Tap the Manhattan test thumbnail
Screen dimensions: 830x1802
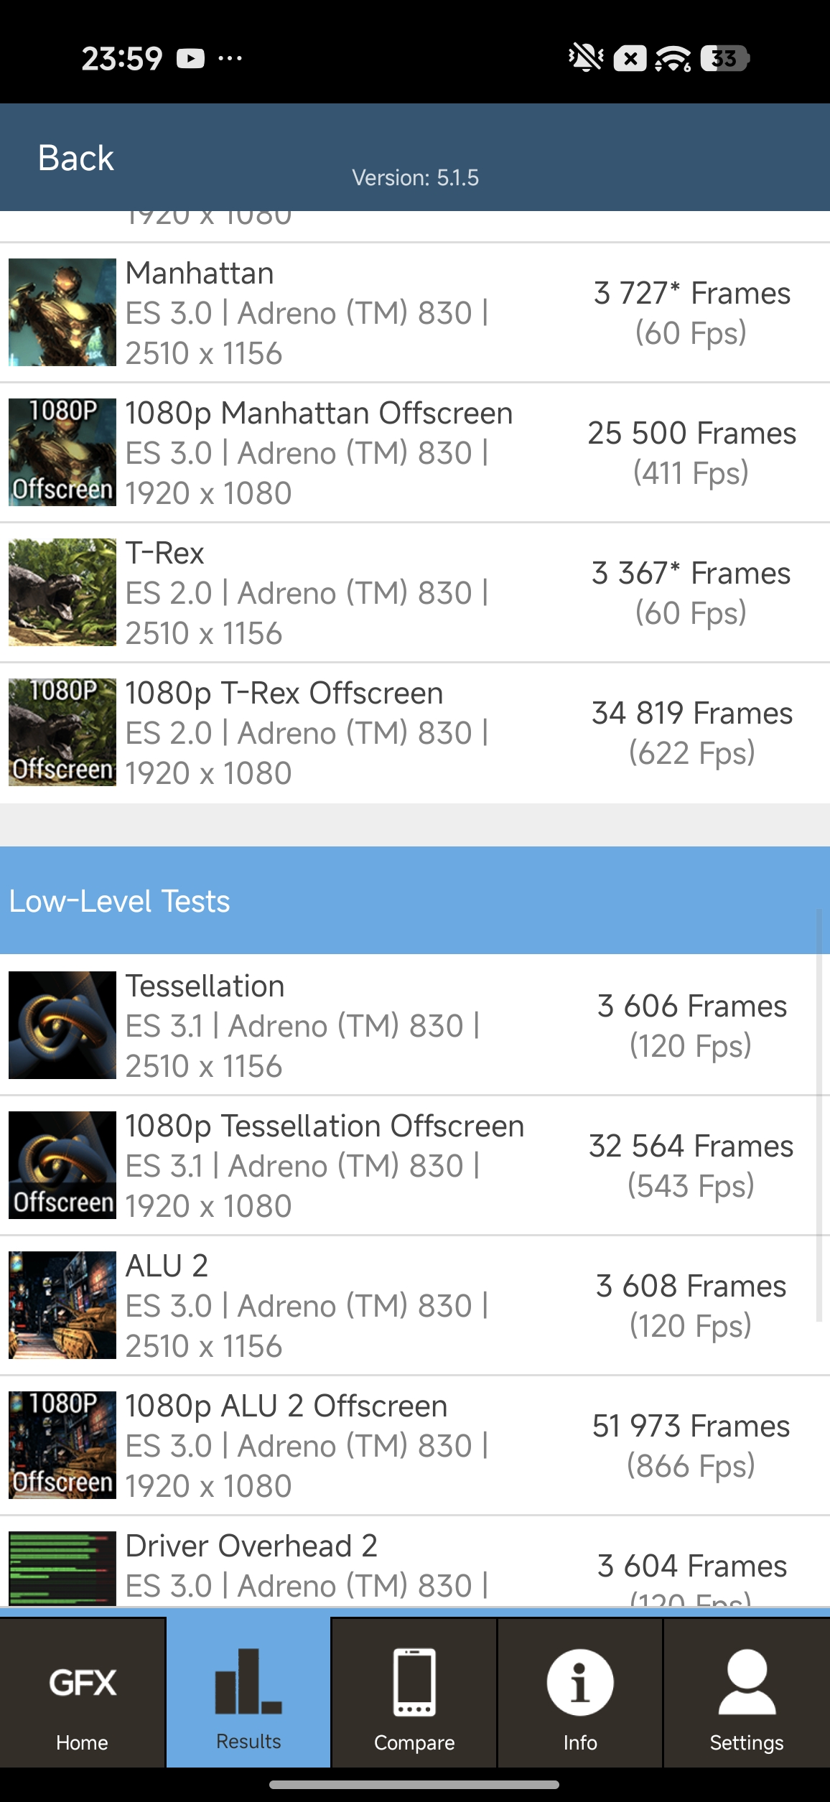point(62,312)
